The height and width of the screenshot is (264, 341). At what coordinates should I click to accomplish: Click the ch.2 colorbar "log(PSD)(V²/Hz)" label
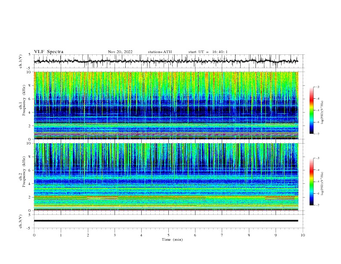[x=322, y=184]
